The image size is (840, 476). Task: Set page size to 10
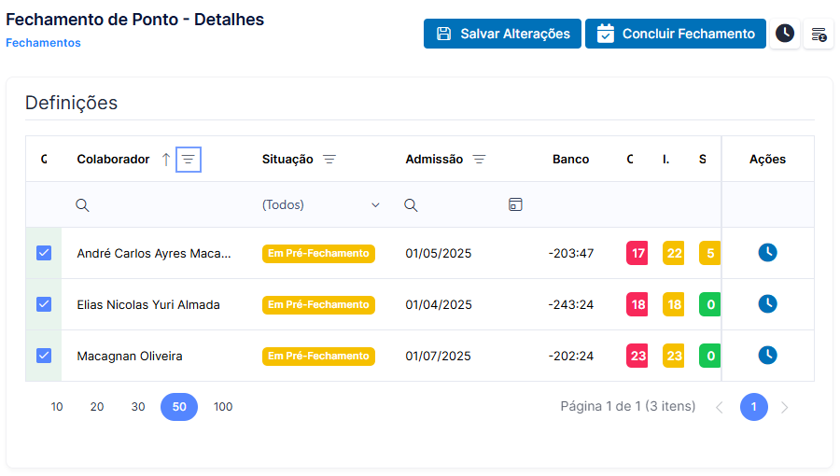coord(57,407)
